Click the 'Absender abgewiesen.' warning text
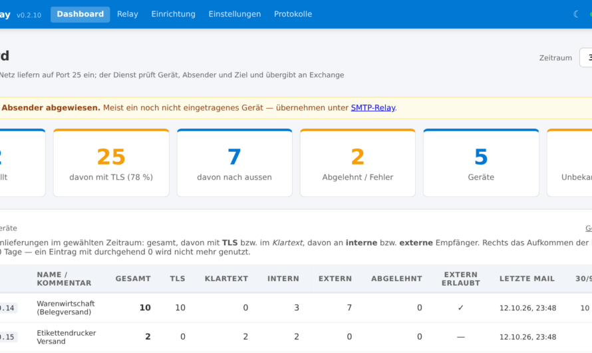Image resolution: width=592 pixels, height=353 pixels. pyautogui.click(x=51, y=108)
